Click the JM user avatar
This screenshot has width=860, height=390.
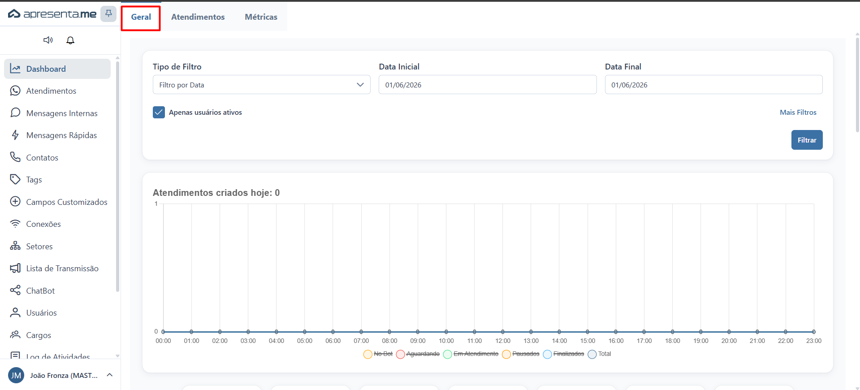coord(16,375)
